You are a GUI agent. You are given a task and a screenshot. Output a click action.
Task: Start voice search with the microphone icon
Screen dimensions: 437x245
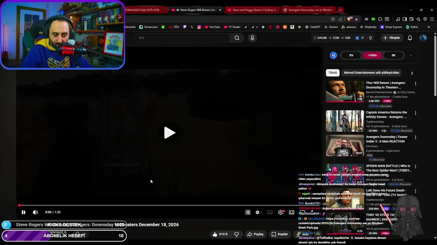tap(252, 38)
